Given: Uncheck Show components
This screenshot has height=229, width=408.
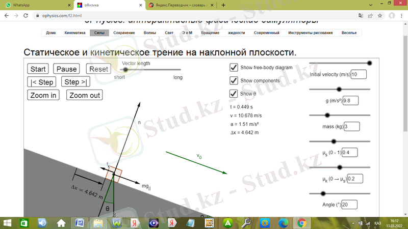Looking at the screenshot, I should click(x=234, y=80).
